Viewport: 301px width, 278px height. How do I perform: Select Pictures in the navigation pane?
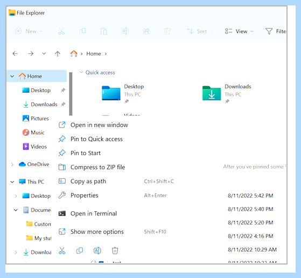coord(36,119)
